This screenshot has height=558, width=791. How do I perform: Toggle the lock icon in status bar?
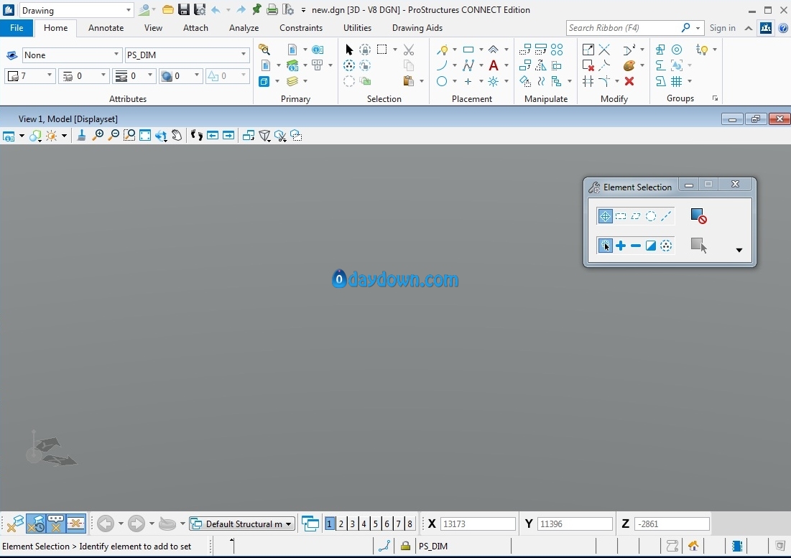point(405,546)
